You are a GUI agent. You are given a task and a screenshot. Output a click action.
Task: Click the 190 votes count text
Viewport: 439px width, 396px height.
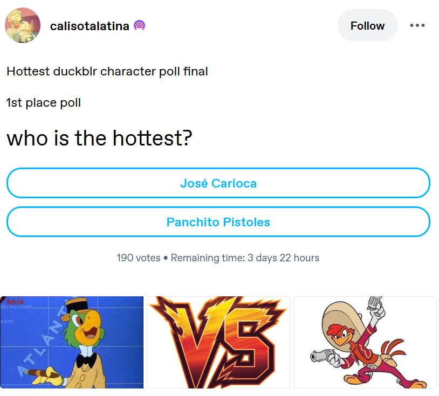click(x=139, y=258)
